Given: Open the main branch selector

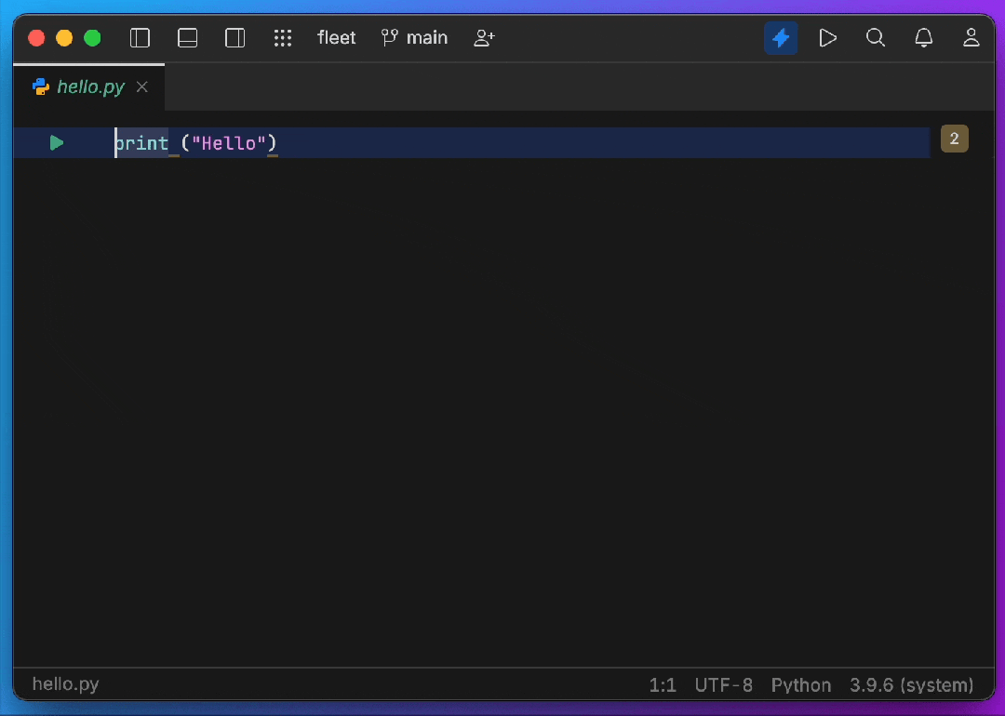Looking at the screenshot, I should [415, 38].
